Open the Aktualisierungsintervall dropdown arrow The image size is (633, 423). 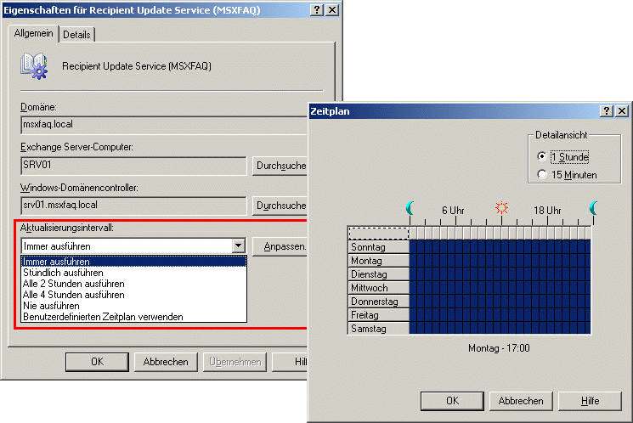tap(239, 245)
